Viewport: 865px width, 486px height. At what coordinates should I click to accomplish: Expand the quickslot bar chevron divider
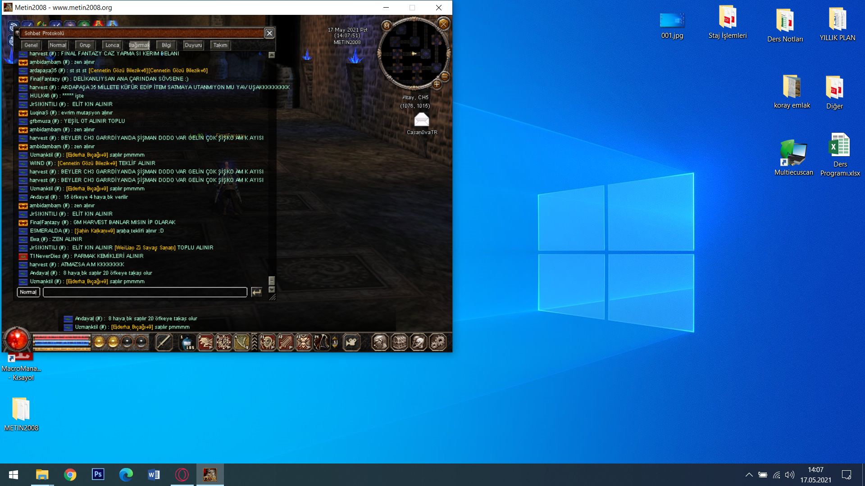click(255, 342)
